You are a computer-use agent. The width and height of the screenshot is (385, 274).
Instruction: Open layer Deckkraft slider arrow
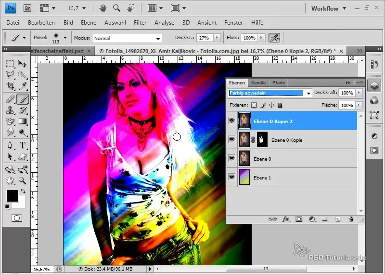pos(359,93)
